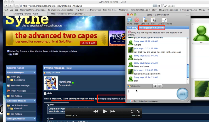The height and width of the screenshot is (122, 209).
Task: Click the Safari back button
Action: (x=7, y=6)
